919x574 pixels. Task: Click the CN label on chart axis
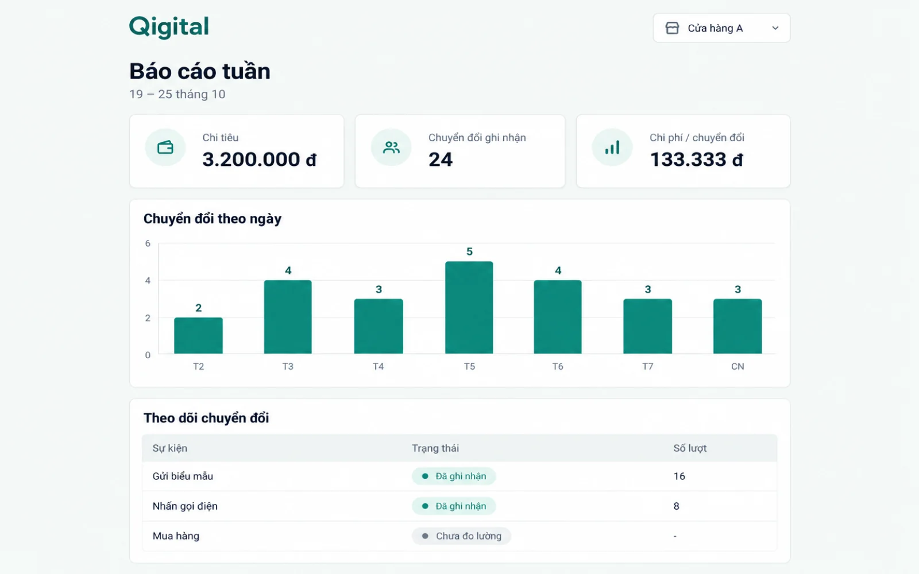(737, 366)
